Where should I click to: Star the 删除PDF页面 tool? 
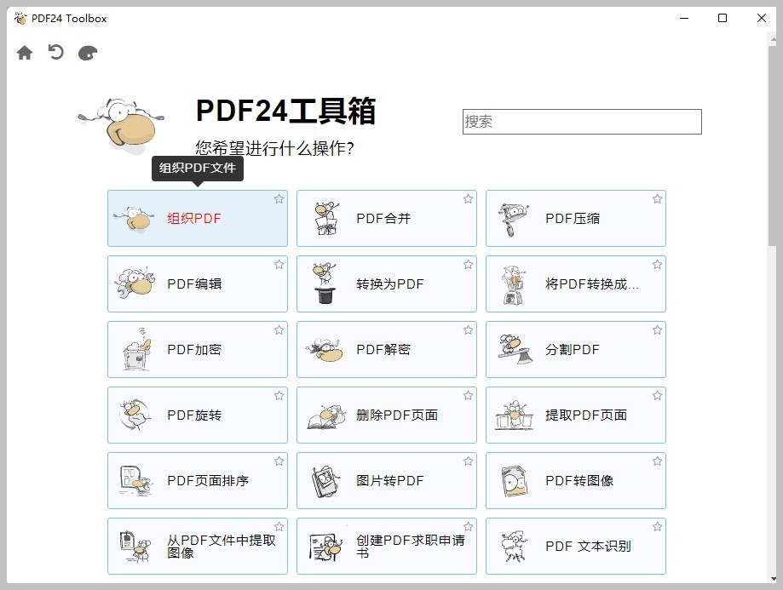pyautogui.click(x=468, y=396)
